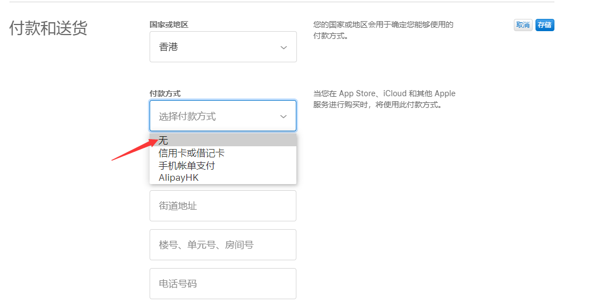Click the 付款方式 field label

pyautogui.click(x=165, y=93)
